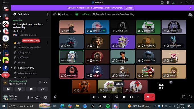Show the chat icon at top right
Viewport: 194px width, 109px height.
point(190,15)
